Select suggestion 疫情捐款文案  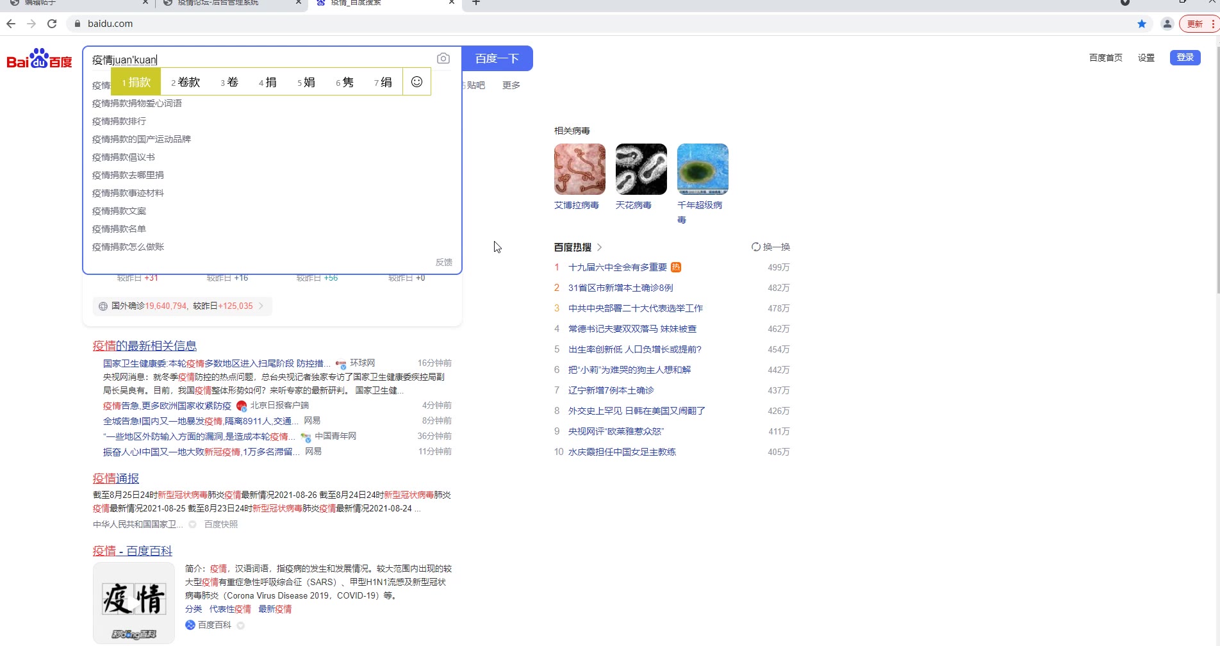pos(119,211)
